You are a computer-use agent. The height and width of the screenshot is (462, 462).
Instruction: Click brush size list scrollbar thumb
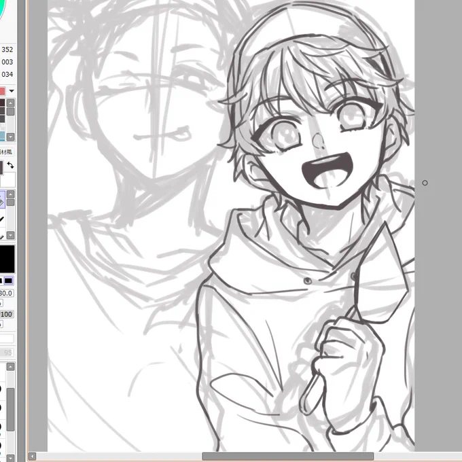click(11, 409)
